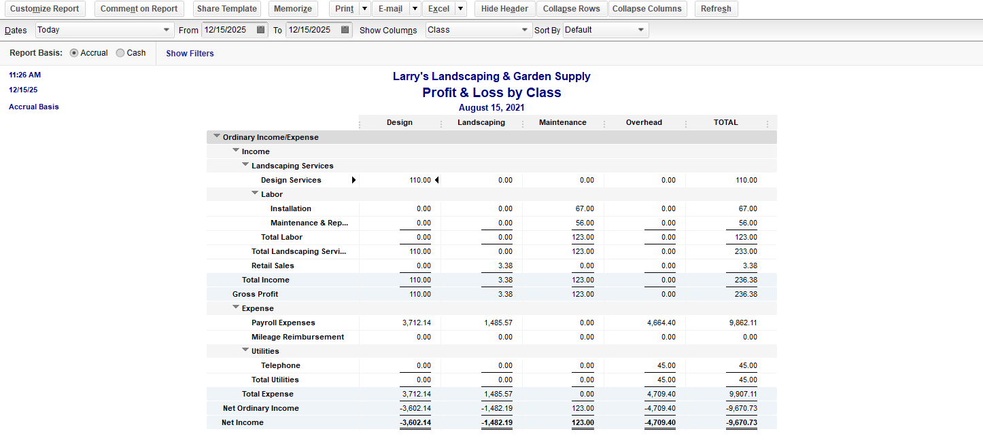Click the Customize Report button
This screenshot has height=440, width=983.
(45, 9)
